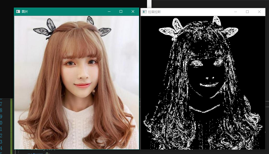Click the OpenCV logo in the 拉普拉斯 title bar
Viewport: 269px width, 154px height.
pyautogui.click(x=144, y=12)
